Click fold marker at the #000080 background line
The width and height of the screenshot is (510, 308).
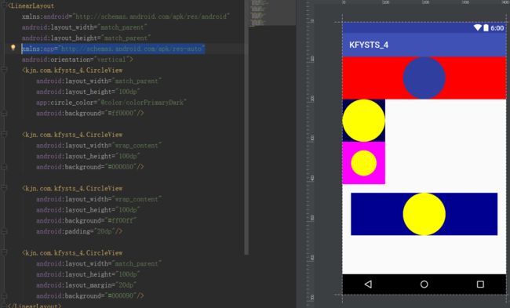click(4, 167)
